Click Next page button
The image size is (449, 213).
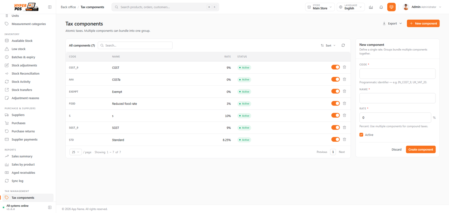(x=342, y=152)
